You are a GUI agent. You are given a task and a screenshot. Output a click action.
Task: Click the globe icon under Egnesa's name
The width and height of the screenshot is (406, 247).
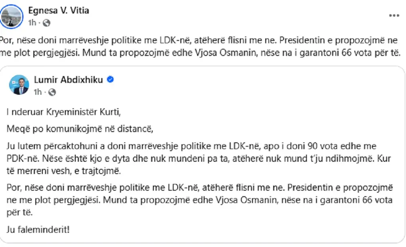click(x=46, y=23)
